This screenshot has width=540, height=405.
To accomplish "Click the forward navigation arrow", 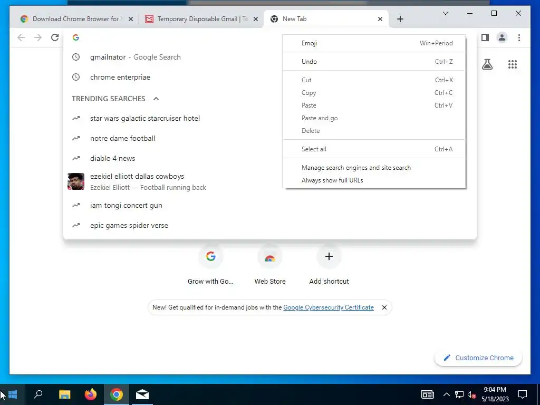I will (38, 37).
